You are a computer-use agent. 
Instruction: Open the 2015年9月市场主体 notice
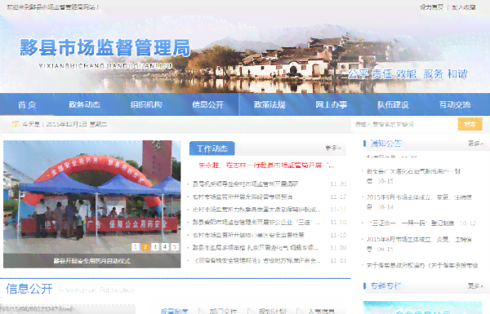coord(419,202)
